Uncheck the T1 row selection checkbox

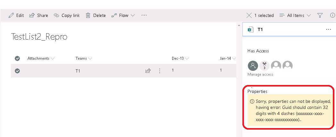point(17,71)
